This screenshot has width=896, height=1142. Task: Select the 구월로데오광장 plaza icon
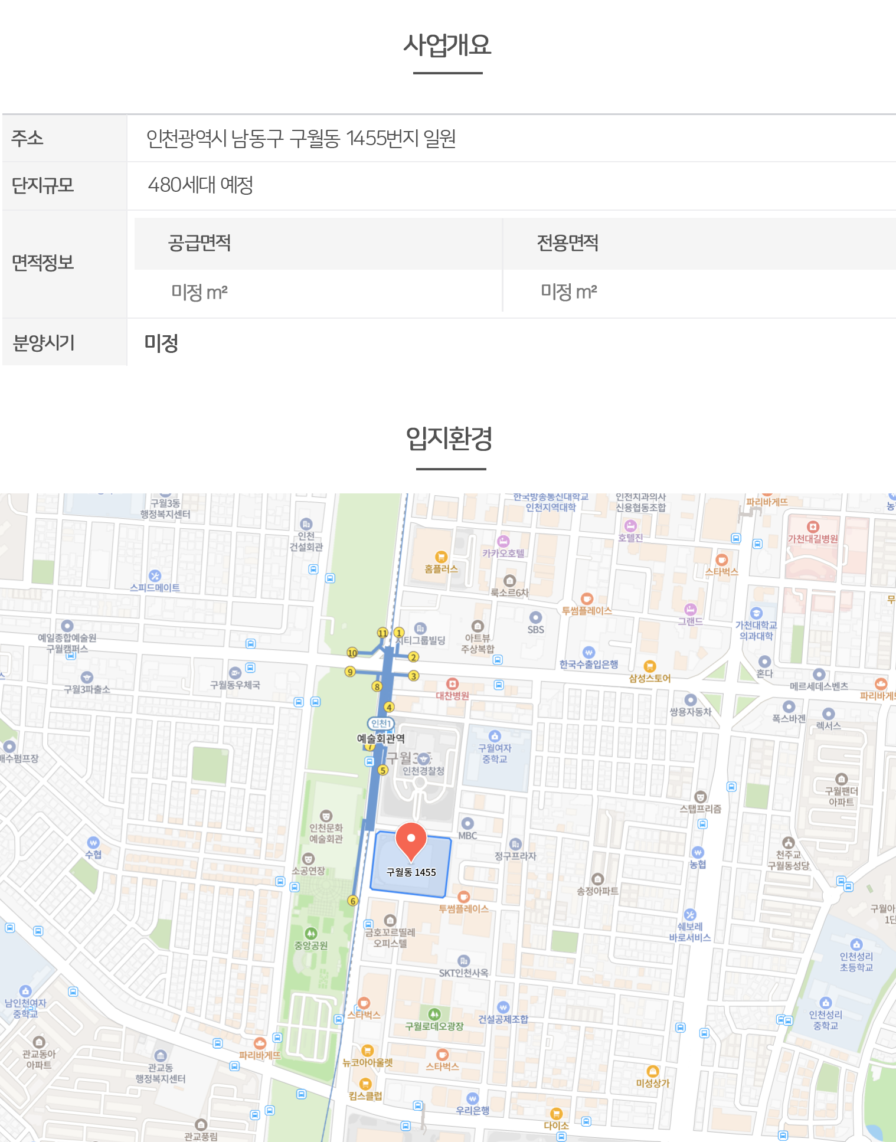tap(434, 1015)
